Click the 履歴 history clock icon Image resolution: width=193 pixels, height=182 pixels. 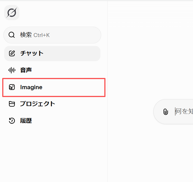click(x=12, y=121)
